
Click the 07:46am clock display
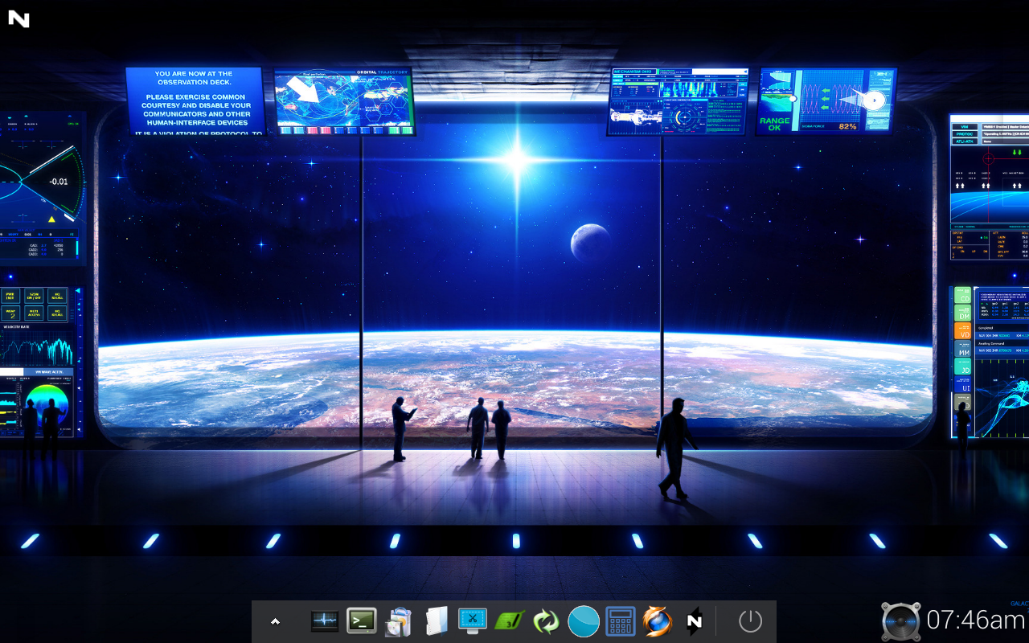(976, 620)
